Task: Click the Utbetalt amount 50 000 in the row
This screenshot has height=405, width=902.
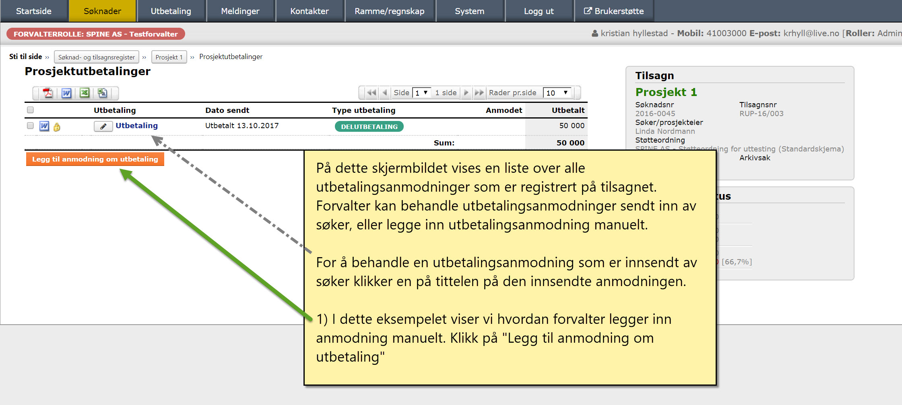Action: click(572, 125)
